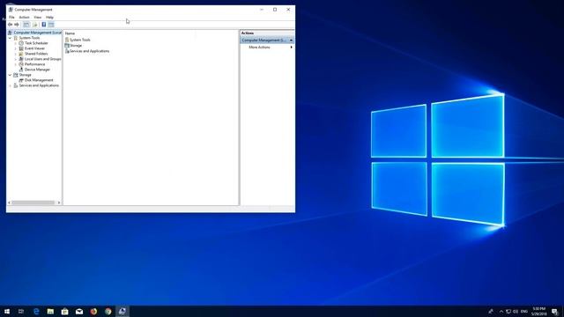Click the Shared Folders icon
Screen dimensions: 564x317
click(21, 54)
